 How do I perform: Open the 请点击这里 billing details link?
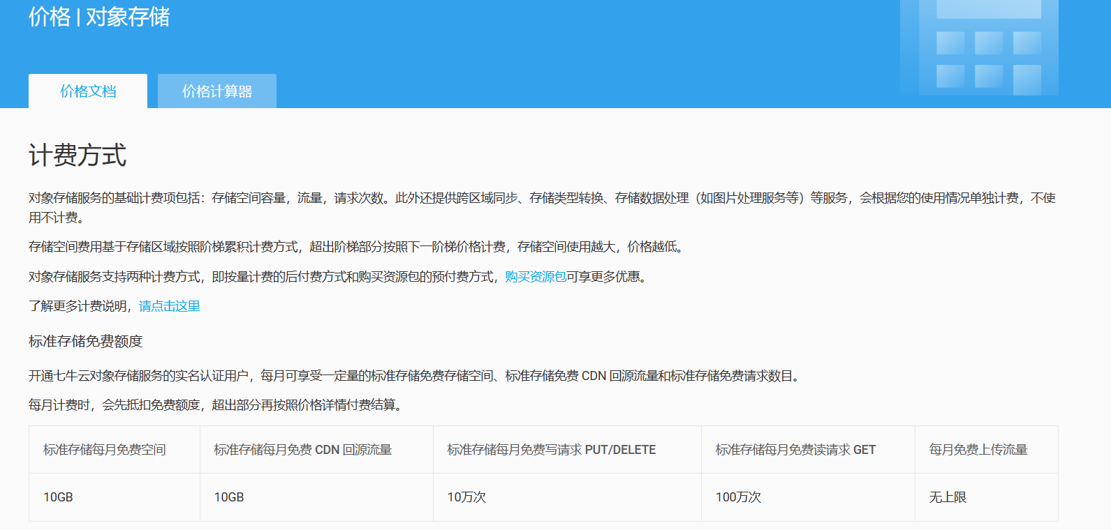point(170,306)
